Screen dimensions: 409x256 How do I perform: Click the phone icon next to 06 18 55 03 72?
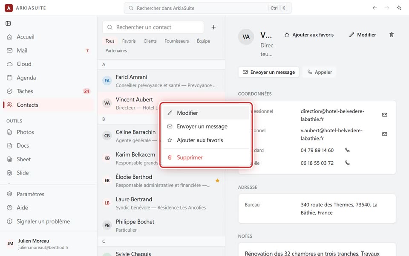coord(347,163)
